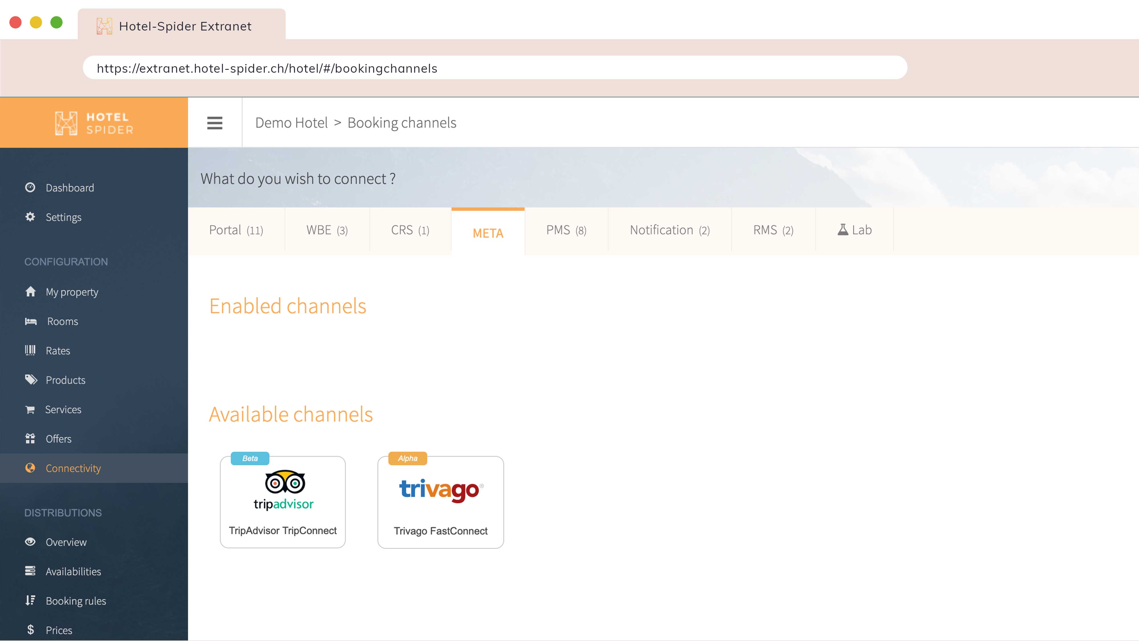The width and height of the screenshot is (1139, 641).
Task: Click the Hotel Spider logo
Action: click(94, 123)
